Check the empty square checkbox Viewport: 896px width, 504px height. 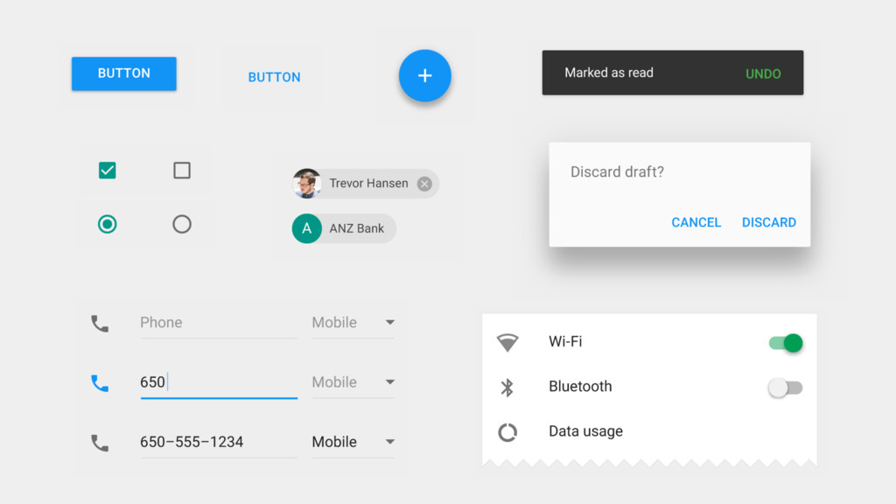coord(182,171)
